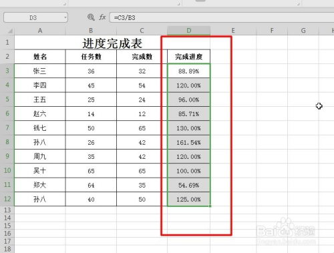This screenshot has height=253, width=334.
Task: Select the cell containing 郑大
Action: (40, 185)
